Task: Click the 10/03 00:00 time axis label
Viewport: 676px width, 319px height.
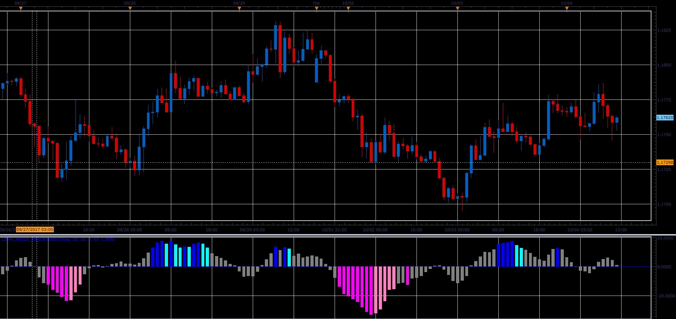Action: (457, 230)
